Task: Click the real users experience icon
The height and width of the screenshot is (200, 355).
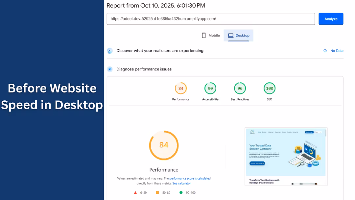Action: click(x=110, y=51)
